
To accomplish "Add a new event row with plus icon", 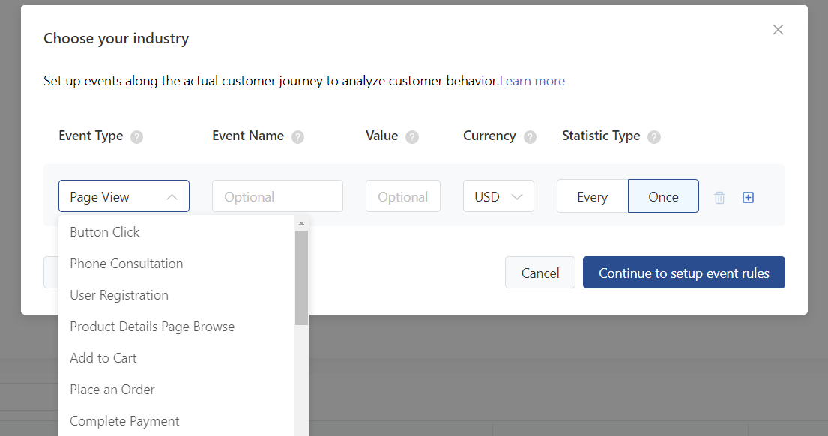I will pyautogui.click(x=748, y=198).
